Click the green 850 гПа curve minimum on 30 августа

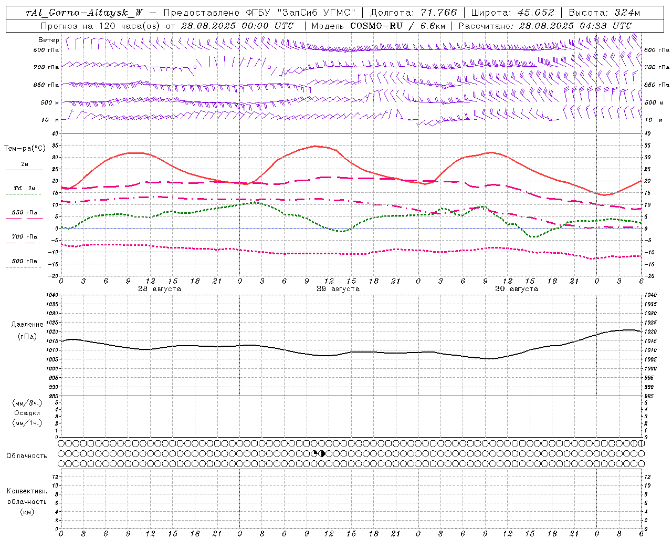[533, 236]
